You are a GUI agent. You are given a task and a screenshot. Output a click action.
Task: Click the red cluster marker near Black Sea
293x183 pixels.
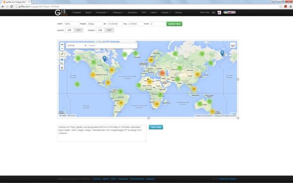(x=162, y=73)
